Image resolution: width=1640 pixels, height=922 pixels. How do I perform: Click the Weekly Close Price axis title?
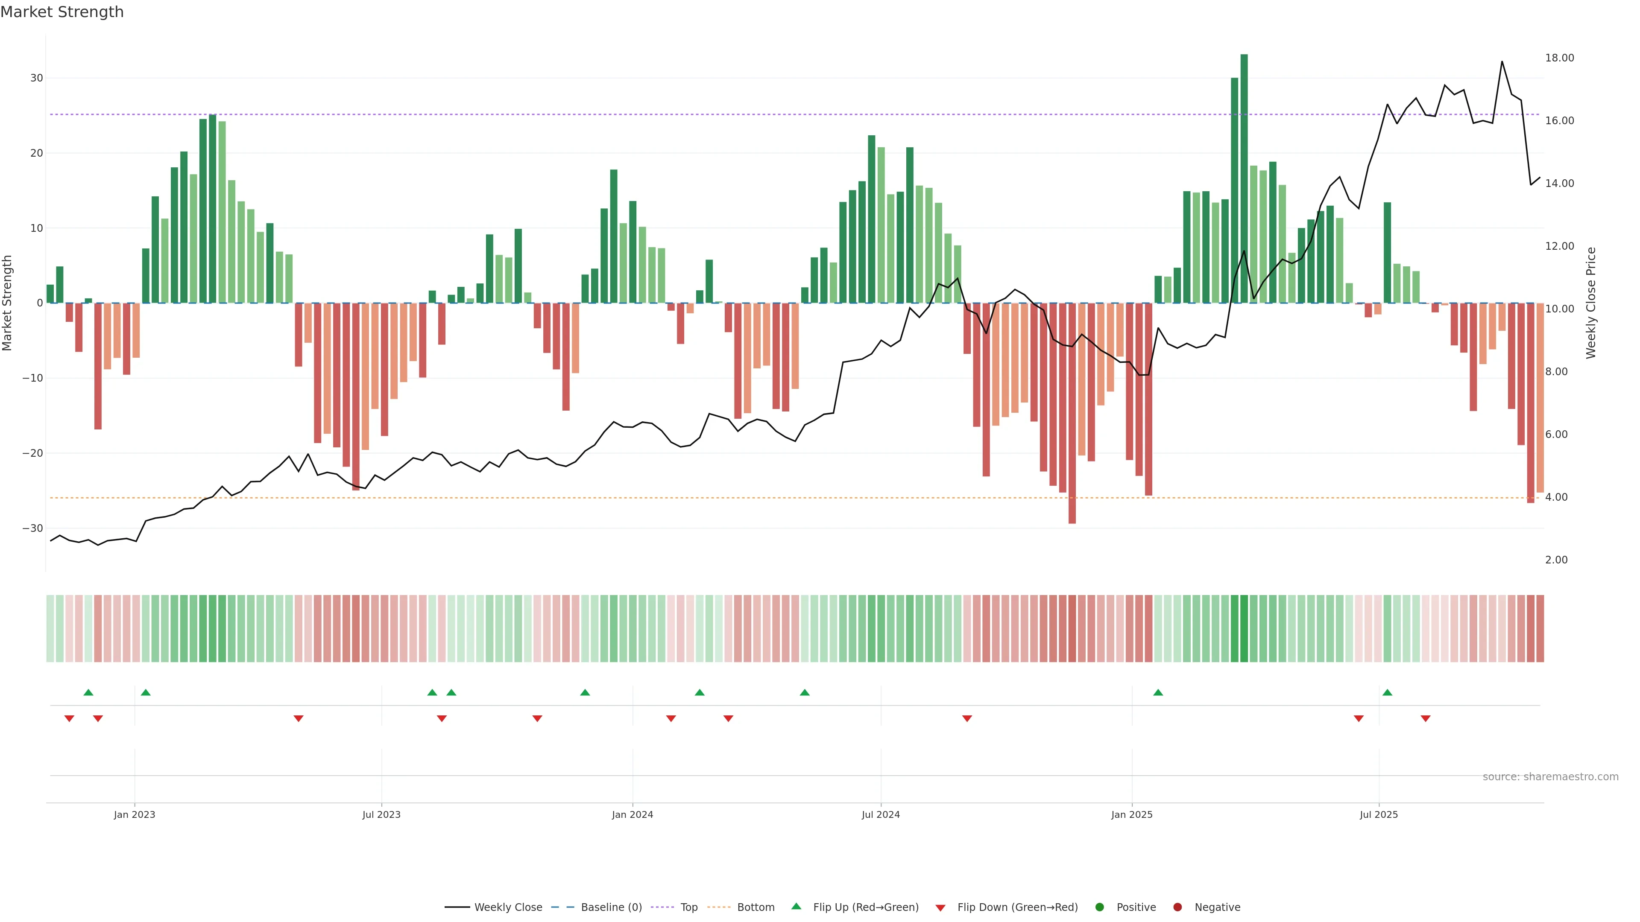pos(1591,303)
